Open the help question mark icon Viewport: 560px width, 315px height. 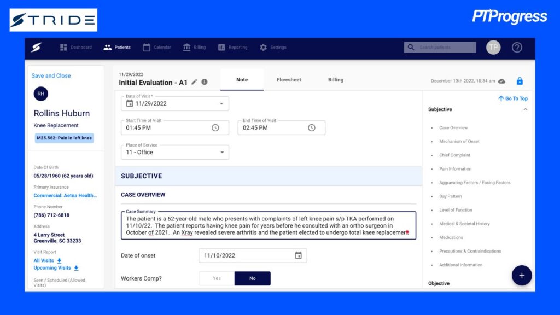click(517, 47)
